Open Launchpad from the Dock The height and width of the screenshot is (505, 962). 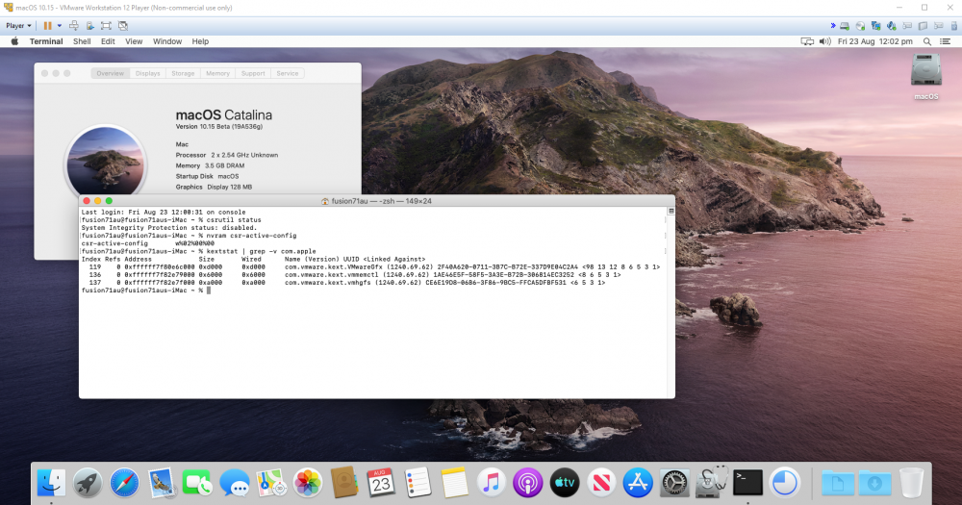tap(88, 483)
